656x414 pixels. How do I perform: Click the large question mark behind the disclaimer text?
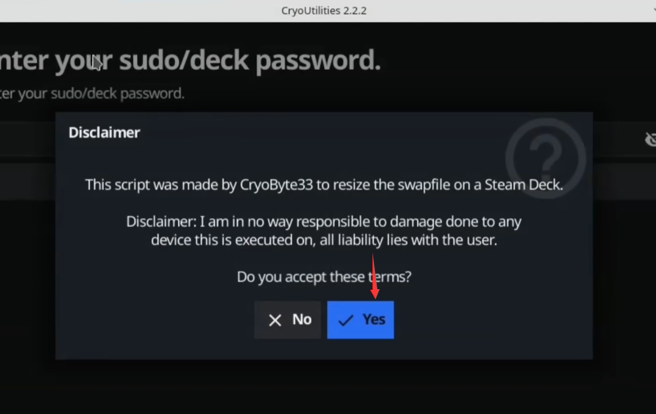pos(545,157)
